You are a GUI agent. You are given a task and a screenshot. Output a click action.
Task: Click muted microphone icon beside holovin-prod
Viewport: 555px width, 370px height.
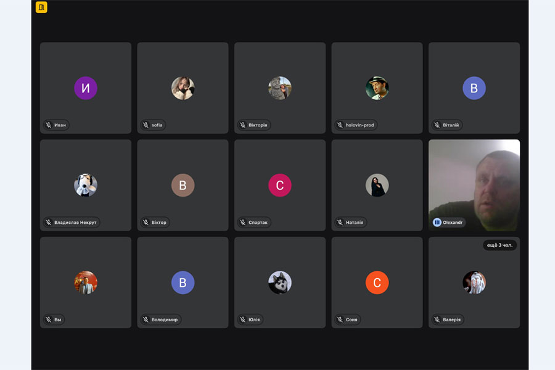(340, 125)
